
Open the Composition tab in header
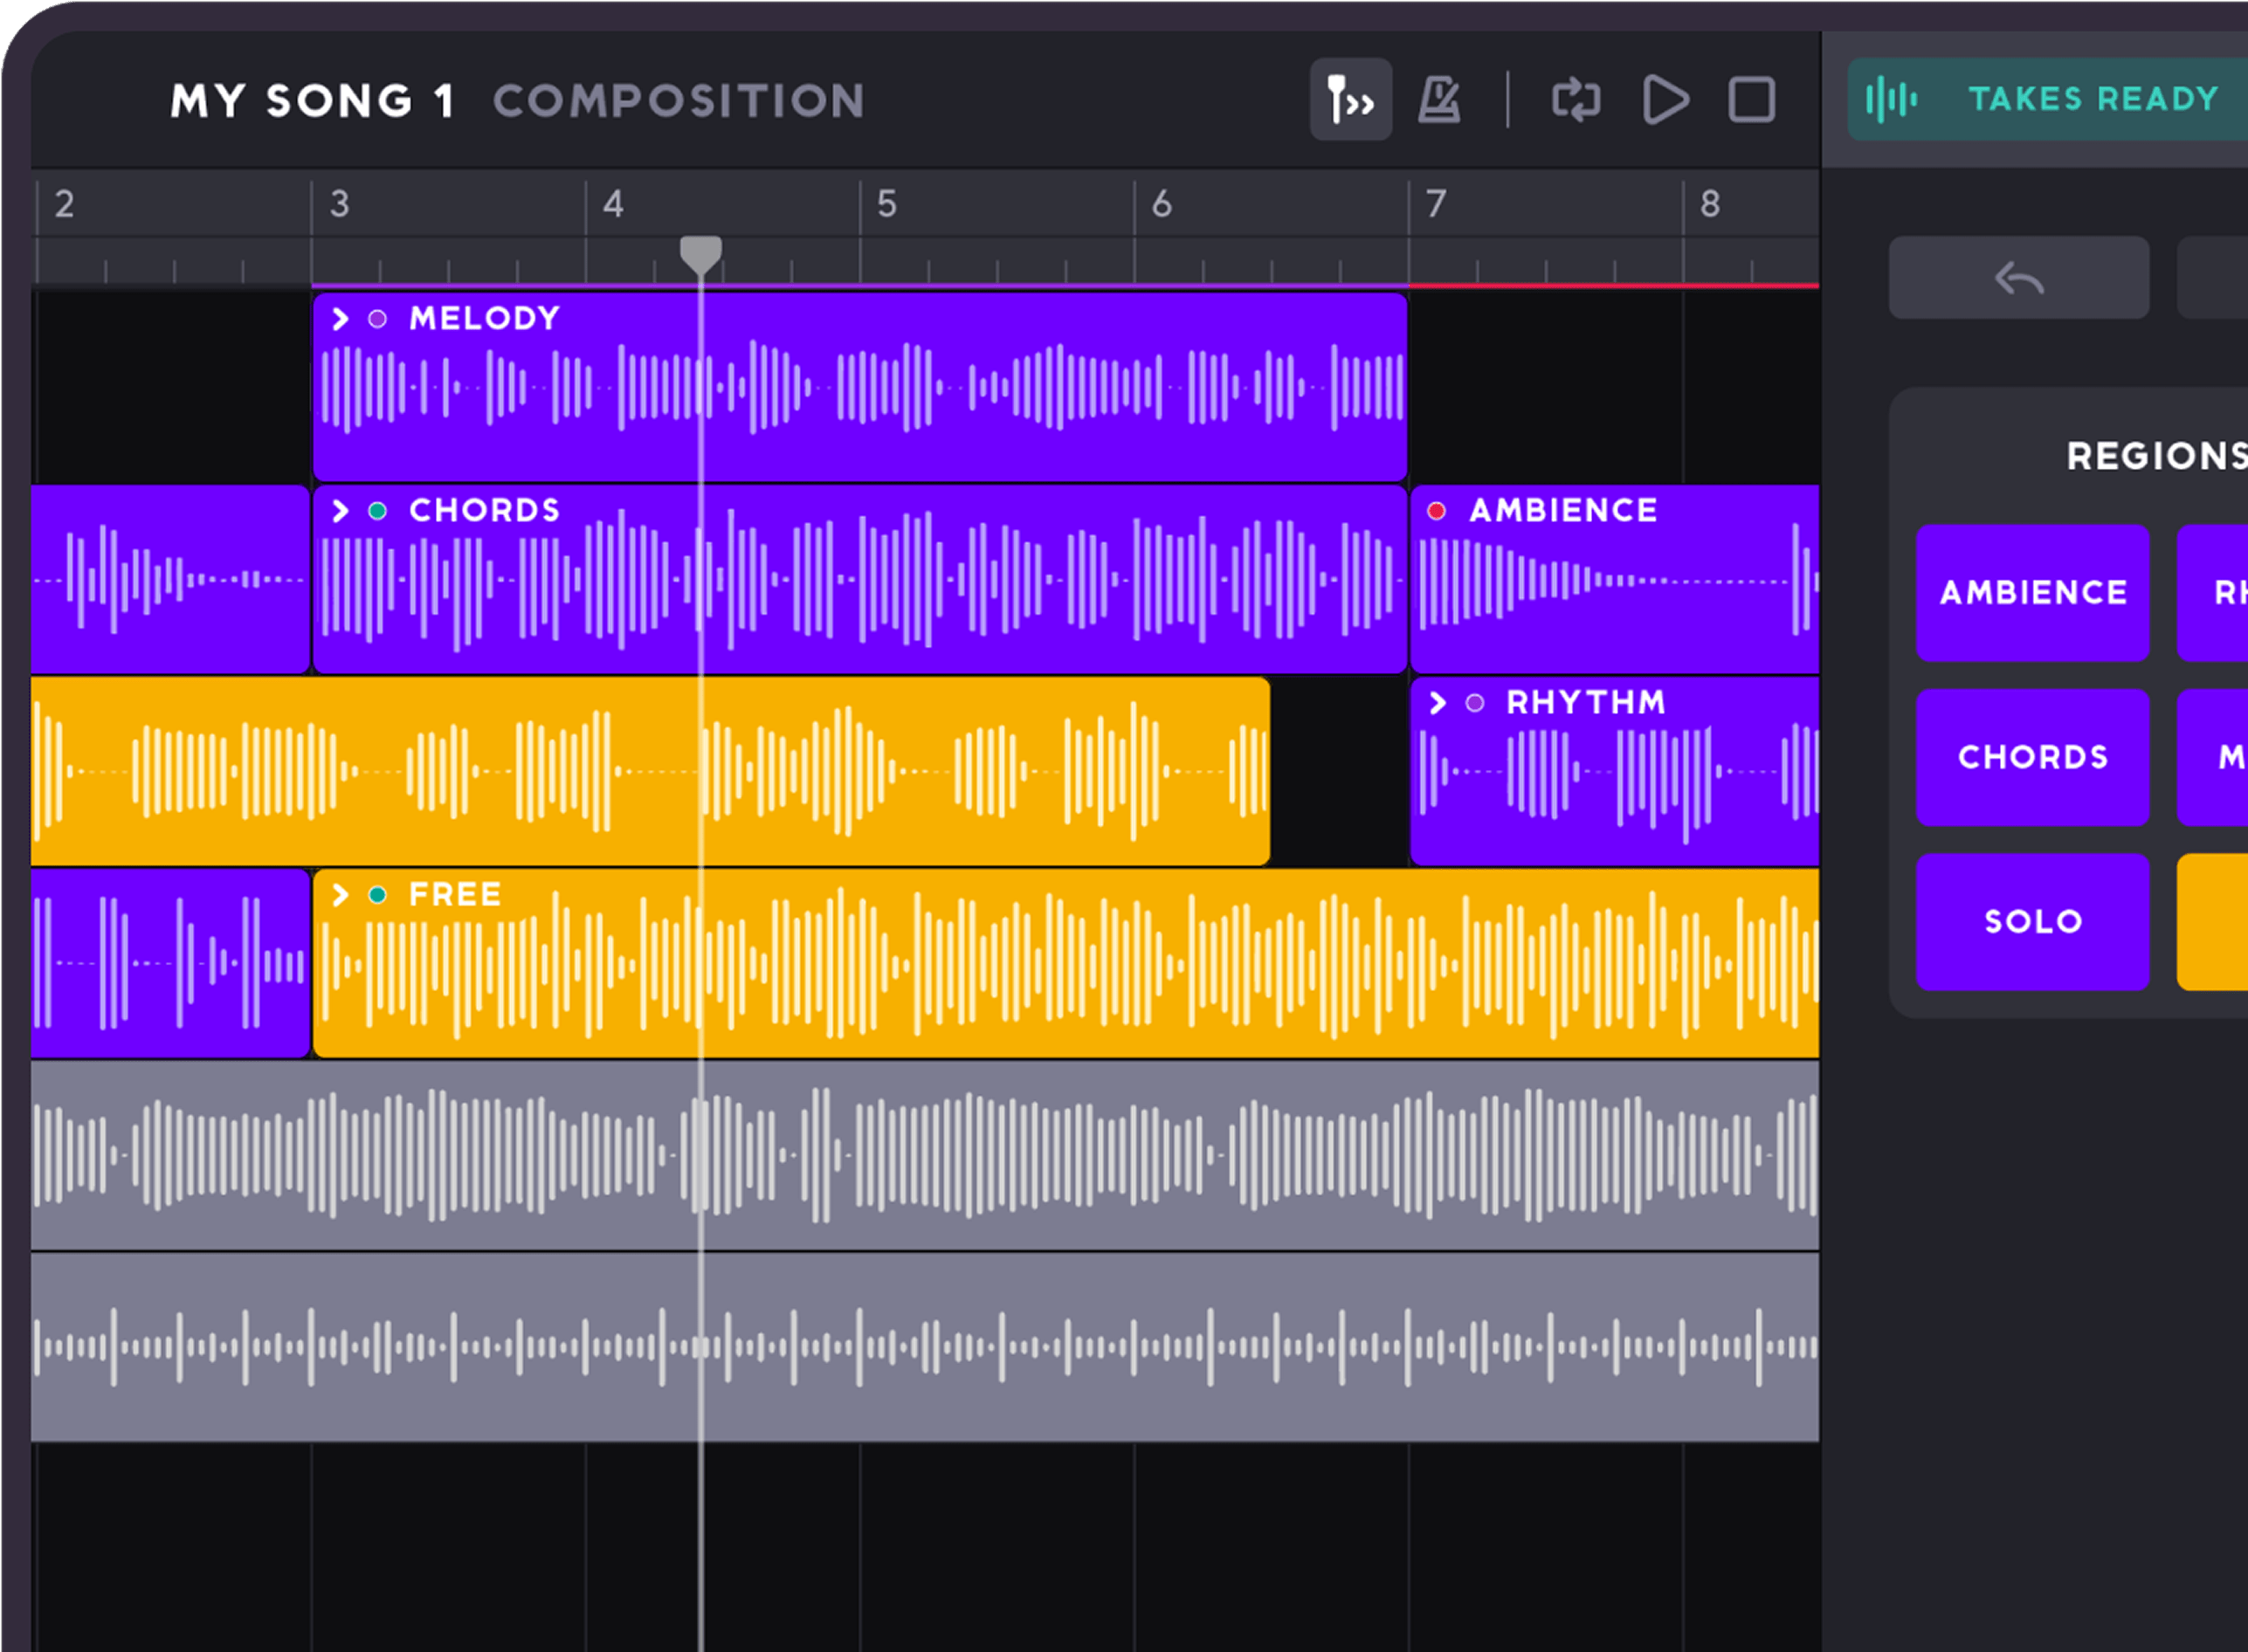(679, 101)
